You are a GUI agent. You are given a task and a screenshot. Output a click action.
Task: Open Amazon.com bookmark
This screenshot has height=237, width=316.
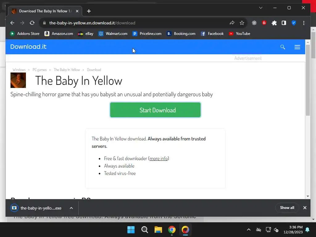click(59, 34)
